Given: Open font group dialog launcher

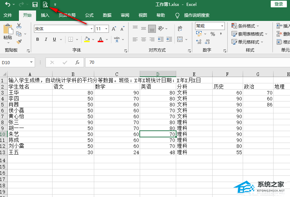Looking at the screenshot, I should pos(126,51).
